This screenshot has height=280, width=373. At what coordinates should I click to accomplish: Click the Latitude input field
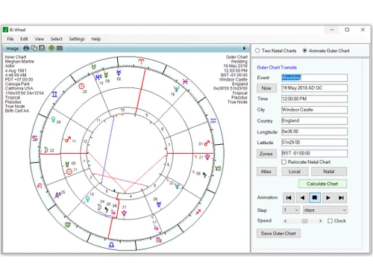click(314, 143)
